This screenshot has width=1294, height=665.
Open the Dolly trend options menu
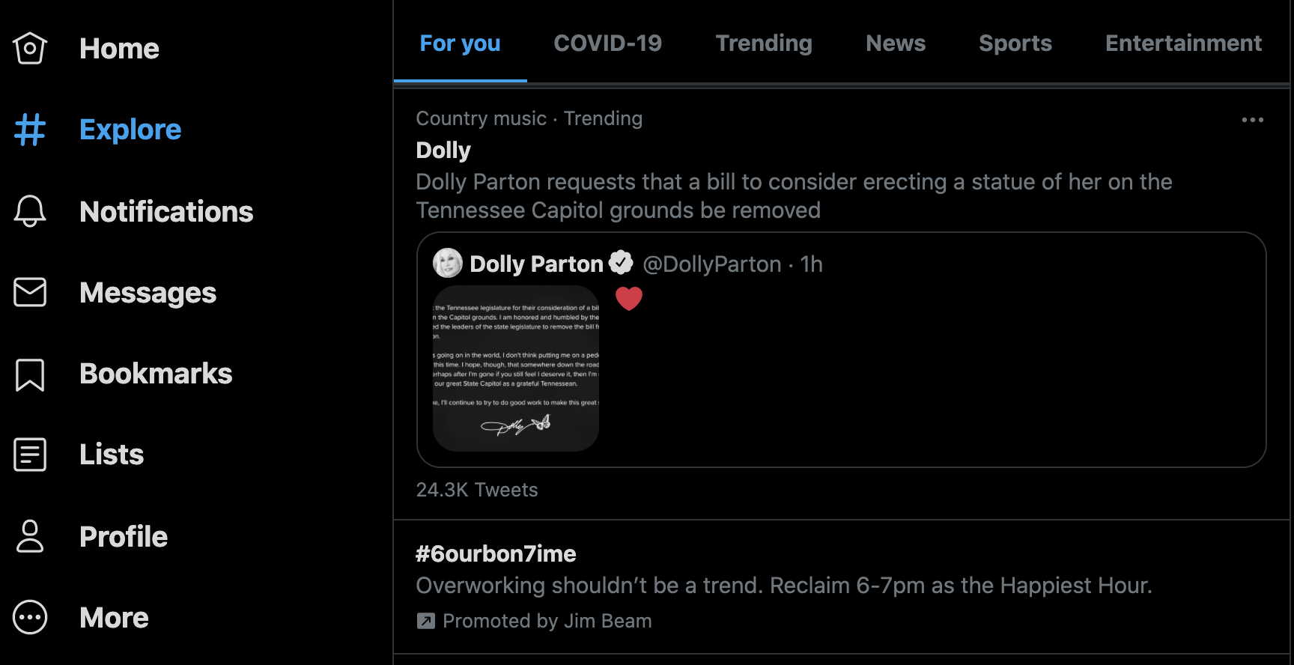tap(1252, 120)
